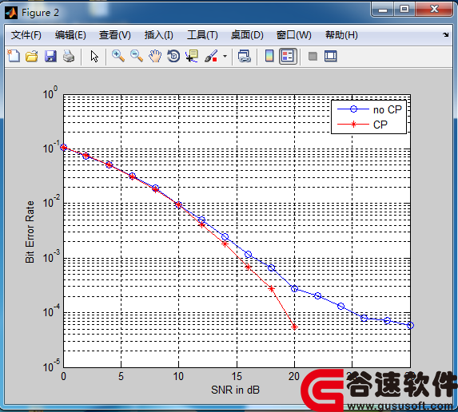Activate the Zoom In tool
This screenshot has height=412, width=458.
pyautogui.click(x=118, y=56)
